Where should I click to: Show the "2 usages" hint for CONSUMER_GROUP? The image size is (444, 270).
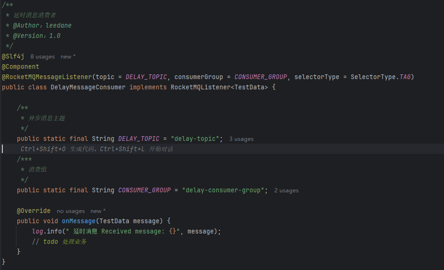(286, 190)
